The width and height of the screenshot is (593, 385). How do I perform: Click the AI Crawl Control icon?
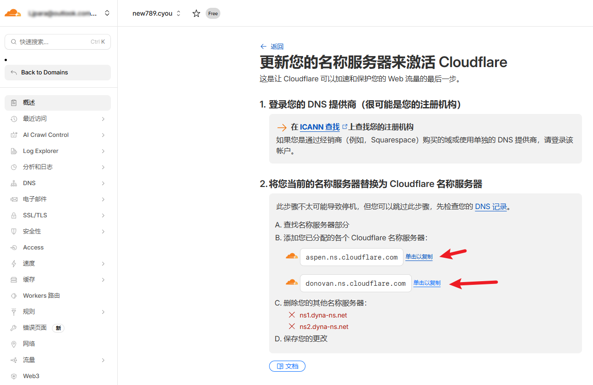[14, 135]
